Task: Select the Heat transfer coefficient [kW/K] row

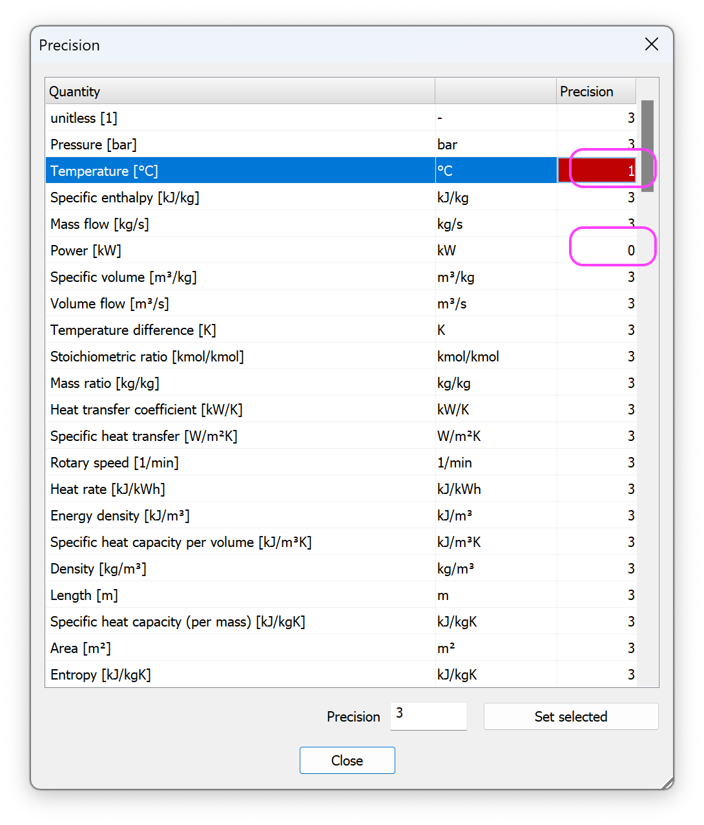Action: [341, 409]
